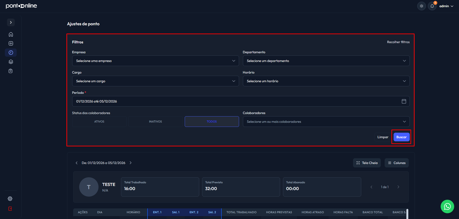
Task: Click the TOTAL TRABALHADO column header
Action: point(242,212)
